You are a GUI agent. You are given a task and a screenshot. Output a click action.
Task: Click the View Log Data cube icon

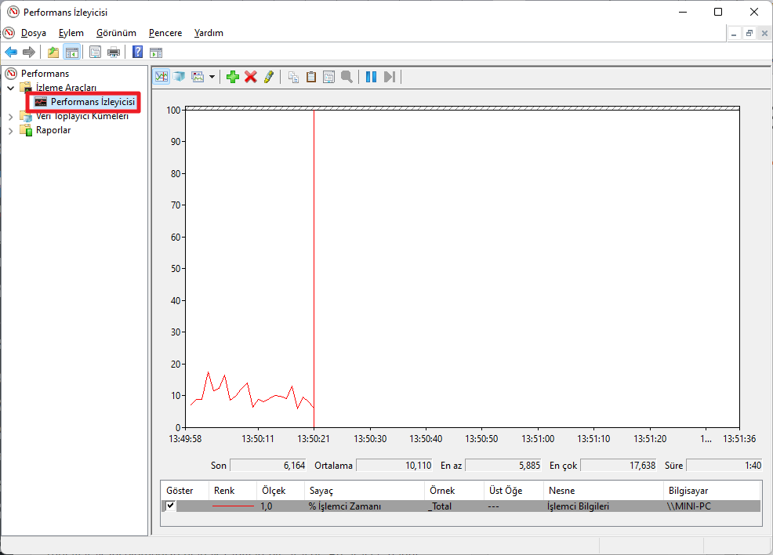click(179, 77)
